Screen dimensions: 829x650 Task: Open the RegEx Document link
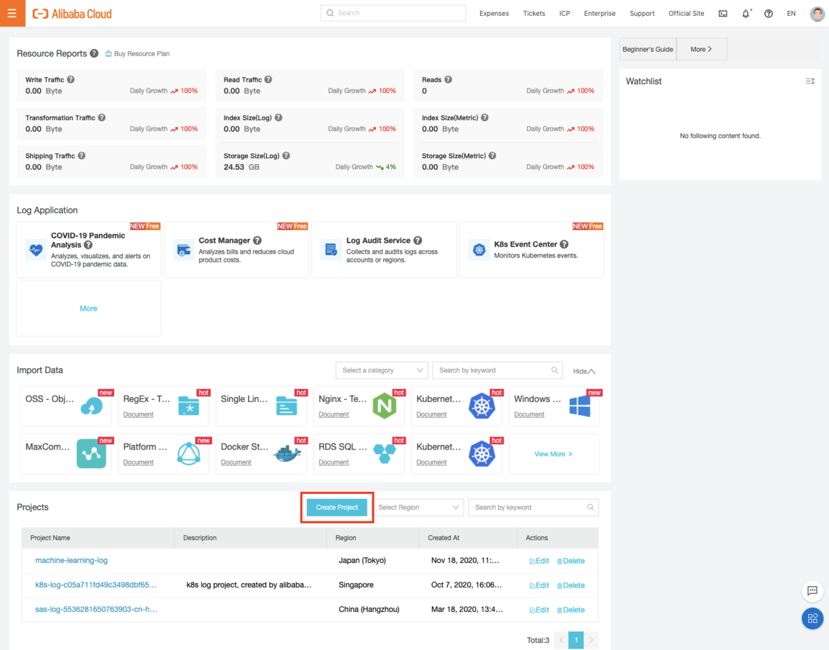pyautogui.click(x=138, y=414)
